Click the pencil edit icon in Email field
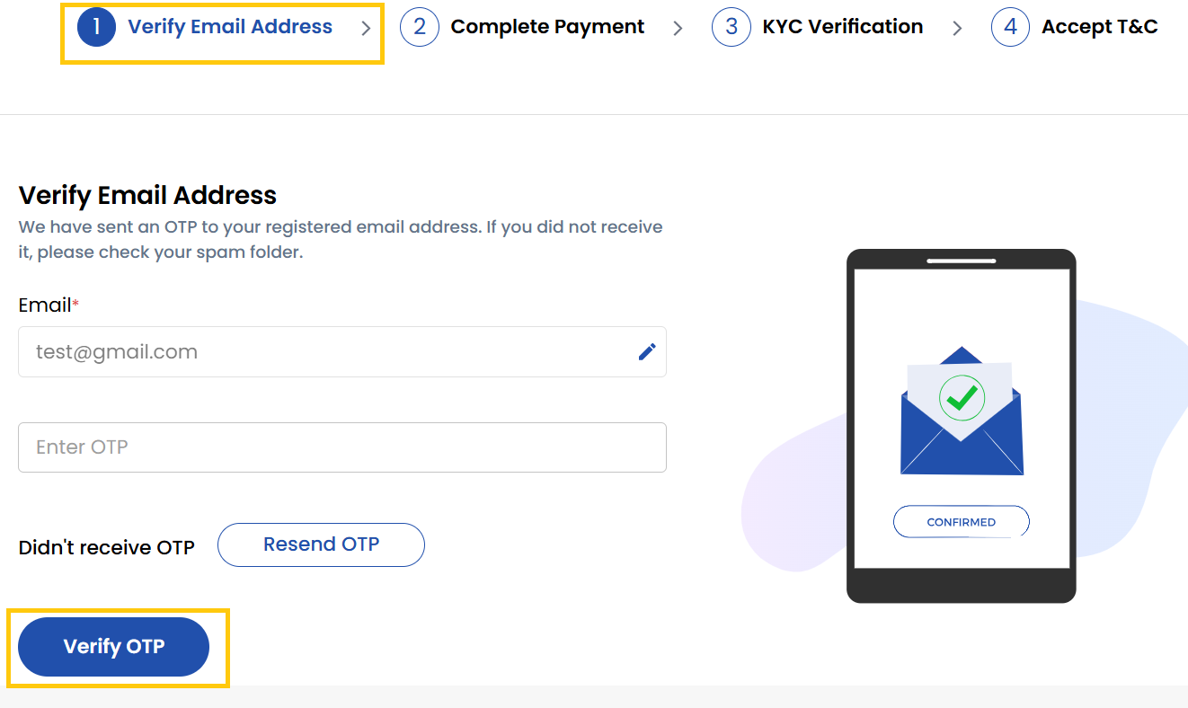The image size is (1188, 708). (647, 352)
